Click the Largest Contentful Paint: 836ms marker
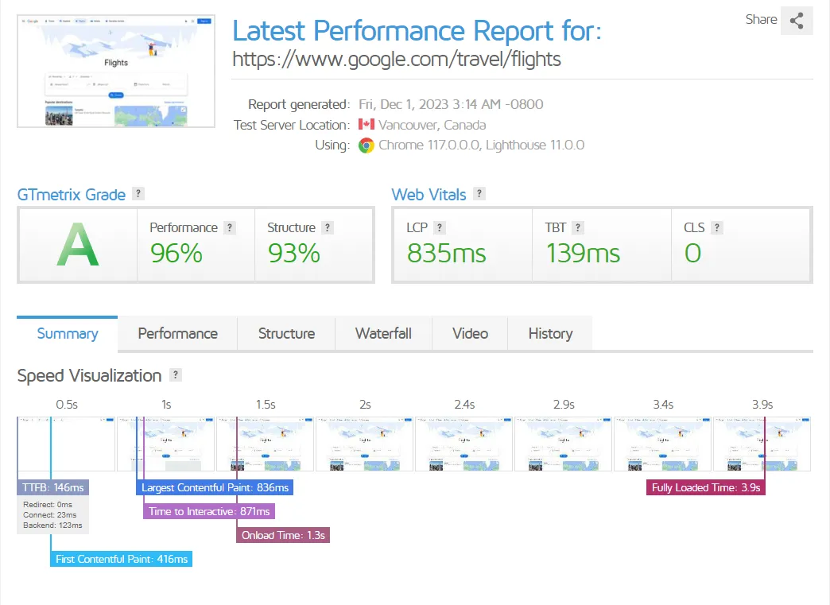The image size is (830, 605). (x=215, y=487)
